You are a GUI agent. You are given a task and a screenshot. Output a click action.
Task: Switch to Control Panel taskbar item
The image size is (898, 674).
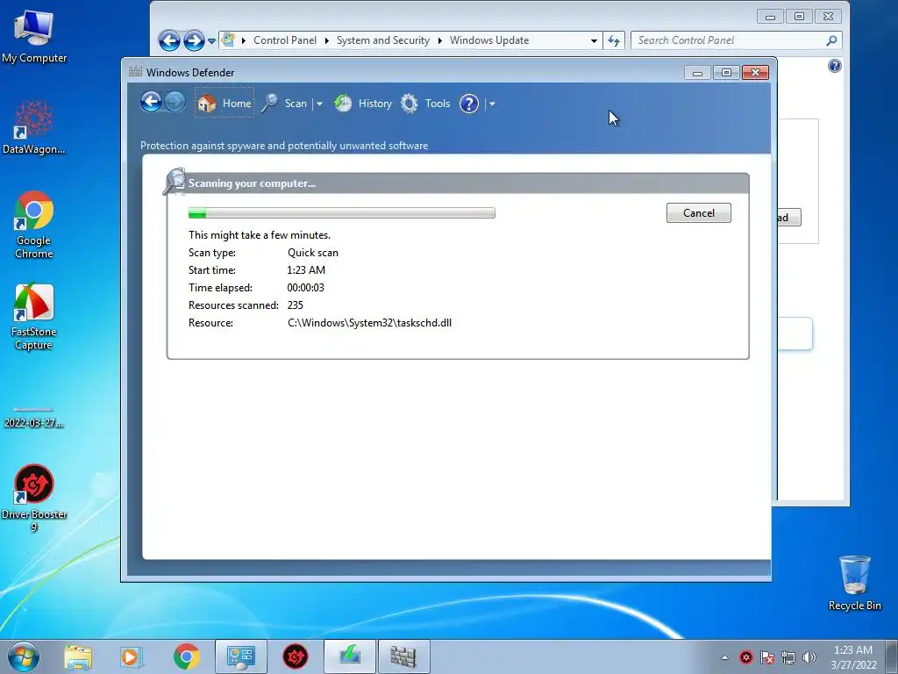click(x=240, y=656)
